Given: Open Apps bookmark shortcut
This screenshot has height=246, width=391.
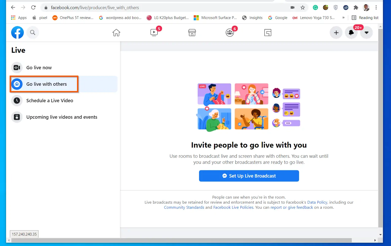Looking at the screenshot, I should tap(19, 17).
